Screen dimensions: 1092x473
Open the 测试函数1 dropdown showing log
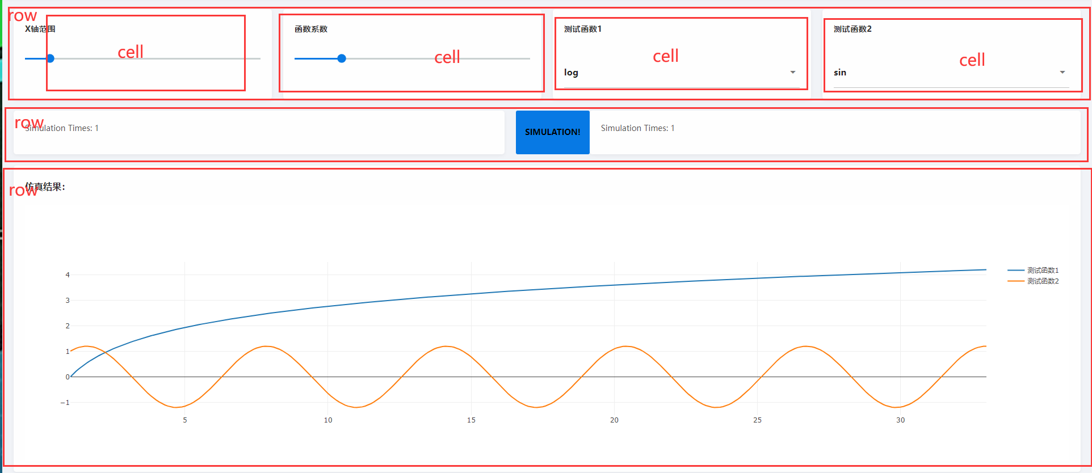pos(682,73)
